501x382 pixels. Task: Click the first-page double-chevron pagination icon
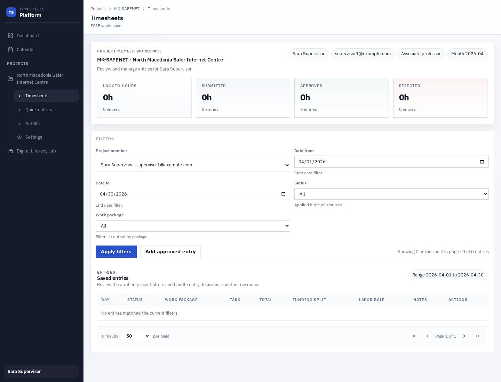[414, 336]
